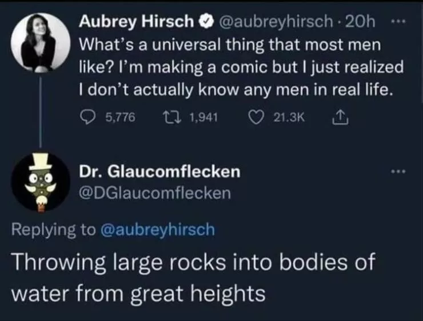Click the 1,941 retweets count
423x321 pixels.
point(200,118)
